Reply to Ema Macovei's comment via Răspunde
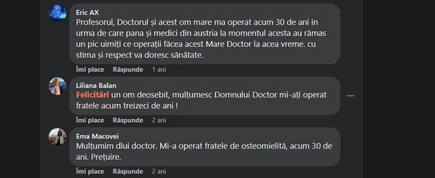 [128, 171]
